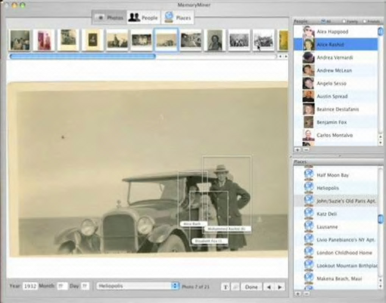Click Andrea Vernardi's avatar icon
The width and height of the screenshot is (386, 303).
click(x=308, y=57)
